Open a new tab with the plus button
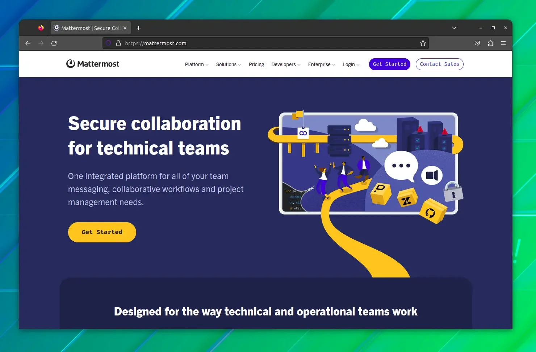The width and height of the screenshot is (536, 352). 138,28
